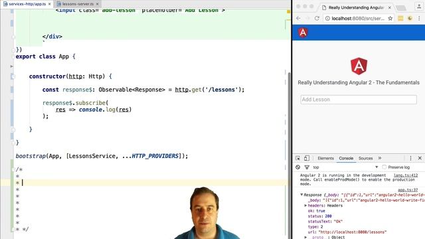
Task: Click the HTTP_PROVIDERS identifier in the code
Action: click(155, 156)
